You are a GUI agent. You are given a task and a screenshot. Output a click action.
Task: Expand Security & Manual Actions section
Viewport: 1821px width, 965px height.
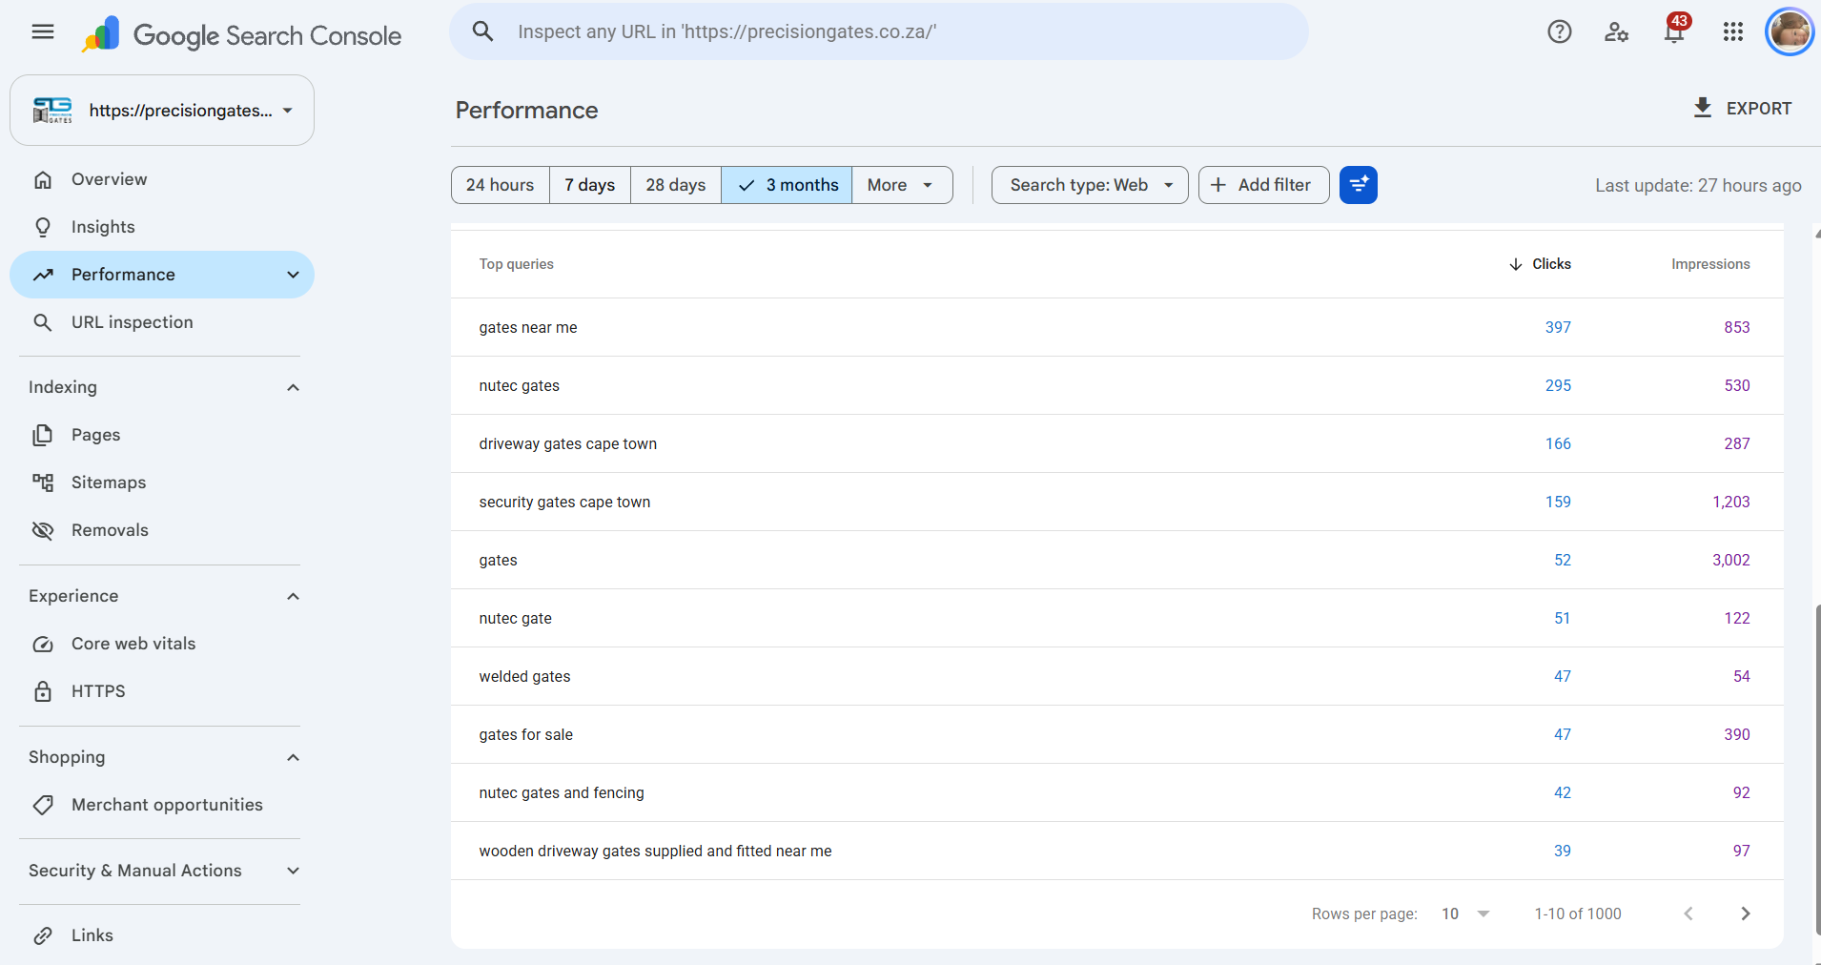pyautogui.click(x=293, y=871)
